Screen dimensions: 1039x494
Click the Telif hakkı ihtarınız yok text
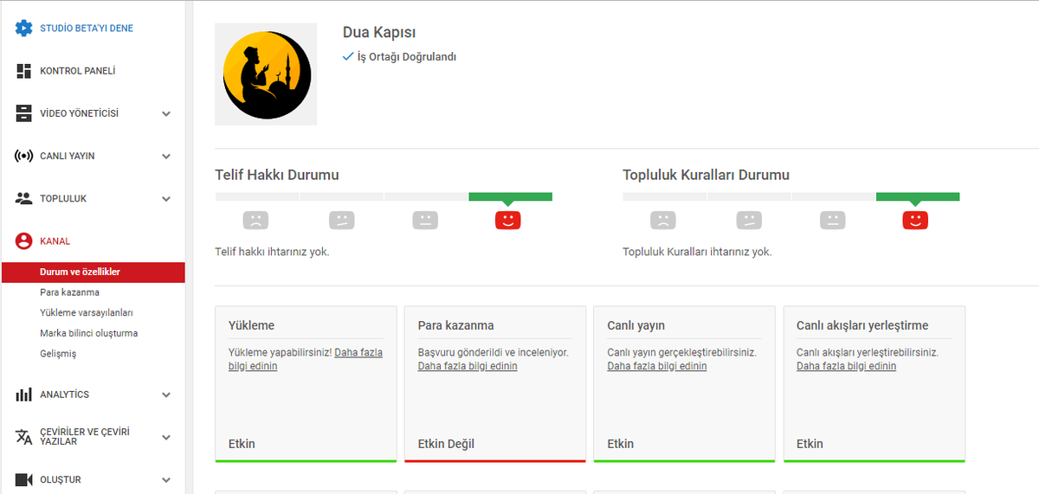tap(272, 252)
